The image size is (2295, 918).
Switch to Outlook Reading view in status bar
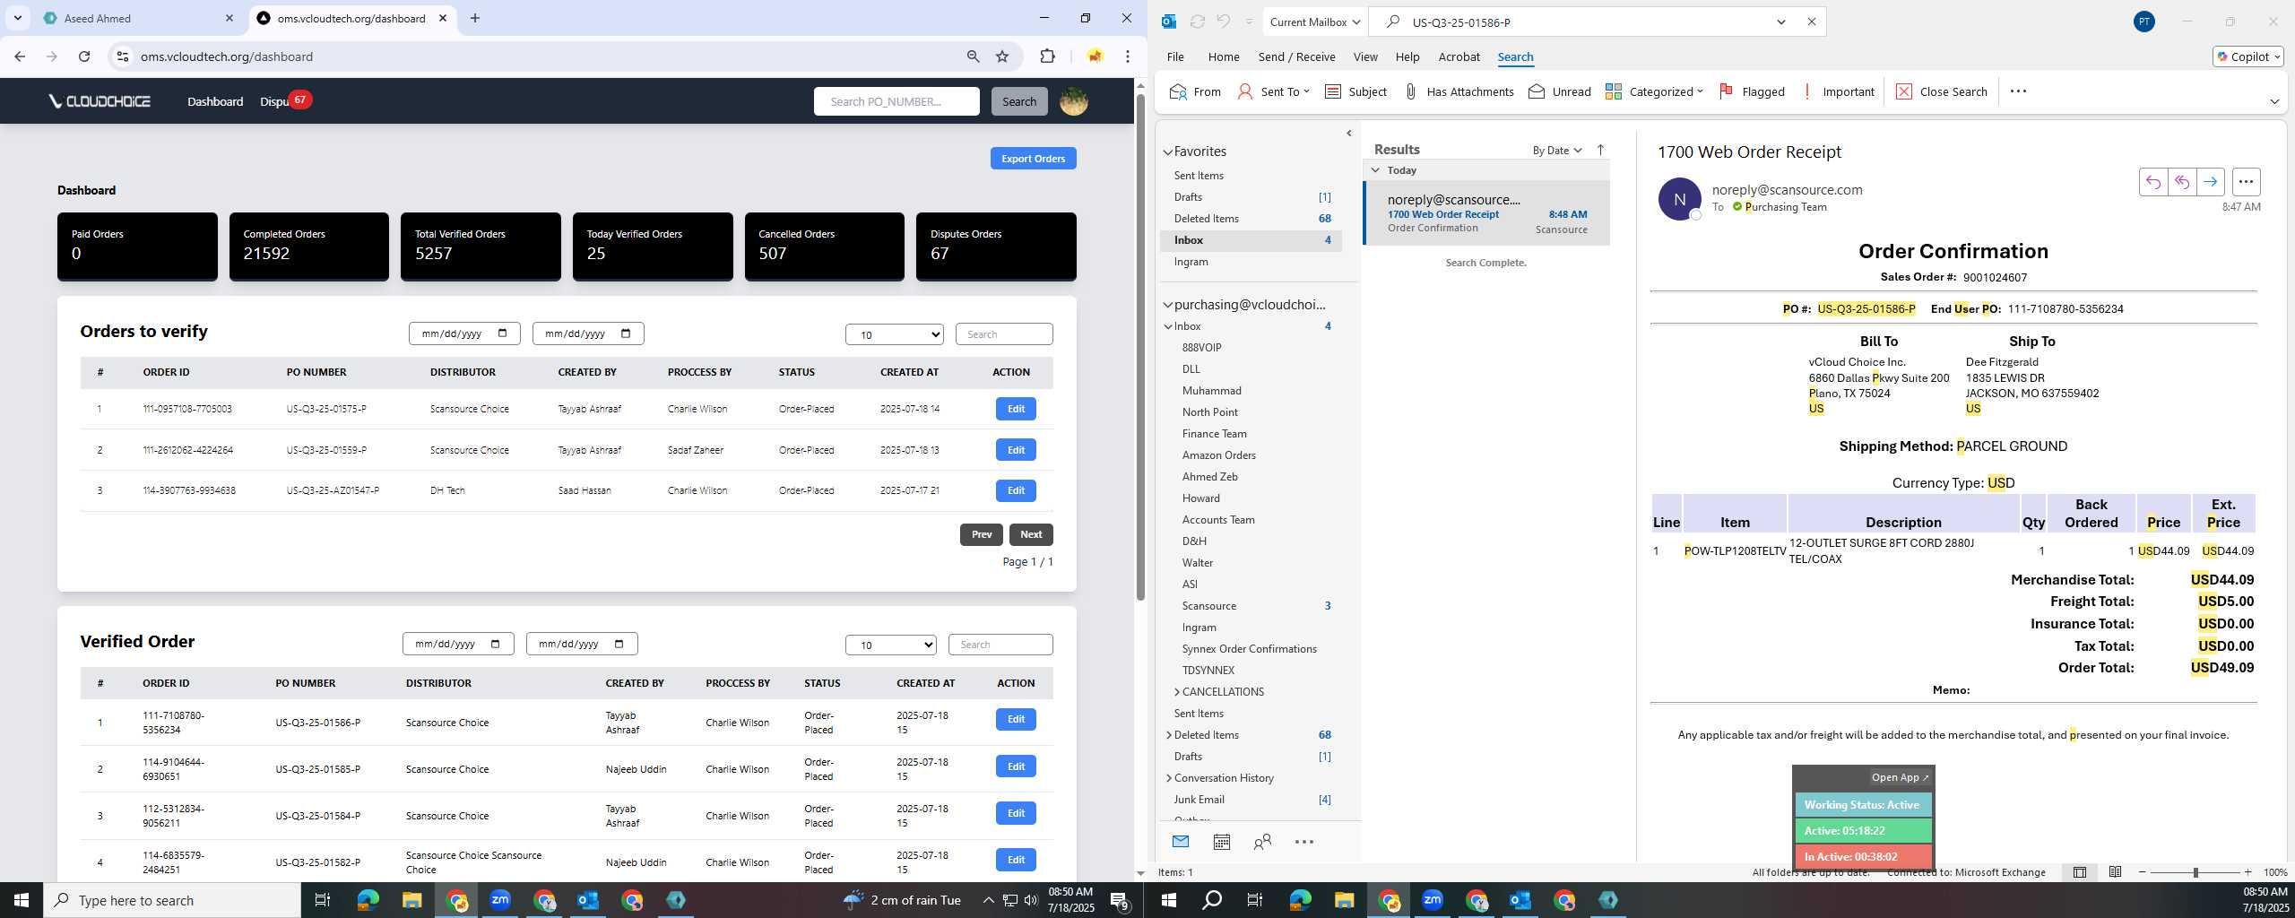[2115, 872]
